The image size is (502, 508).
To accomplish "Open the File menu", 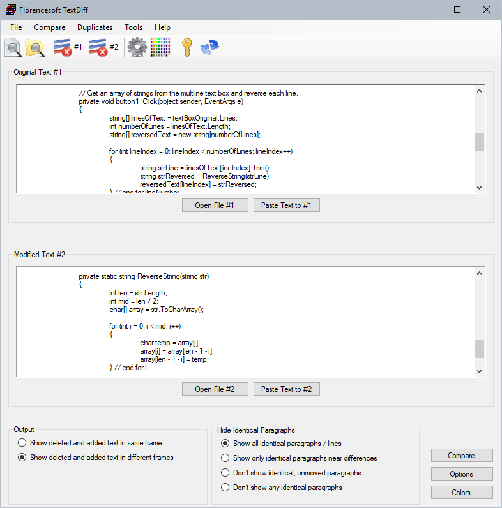I will pyautogui.click(x=16, y=27).
